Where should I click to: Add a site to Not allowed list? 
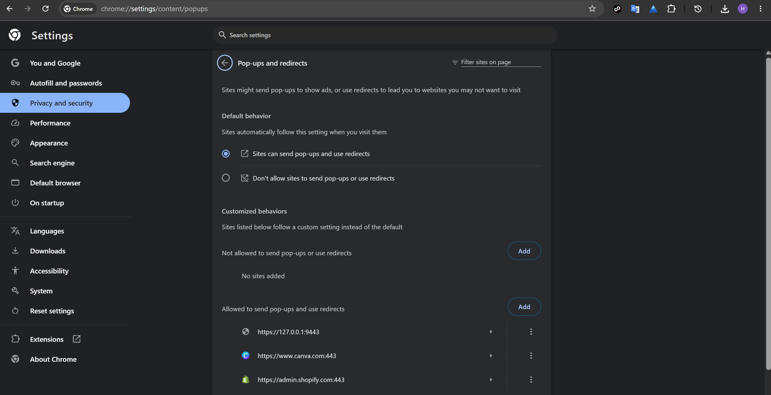pos(524,251)
